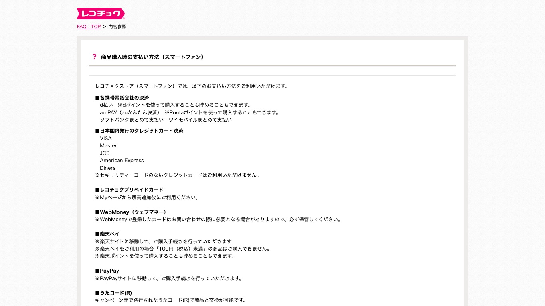The width and height of the screenshot is (545, 306).
Task: Click the note about 楽天ポイント
Action: point(165,256)
